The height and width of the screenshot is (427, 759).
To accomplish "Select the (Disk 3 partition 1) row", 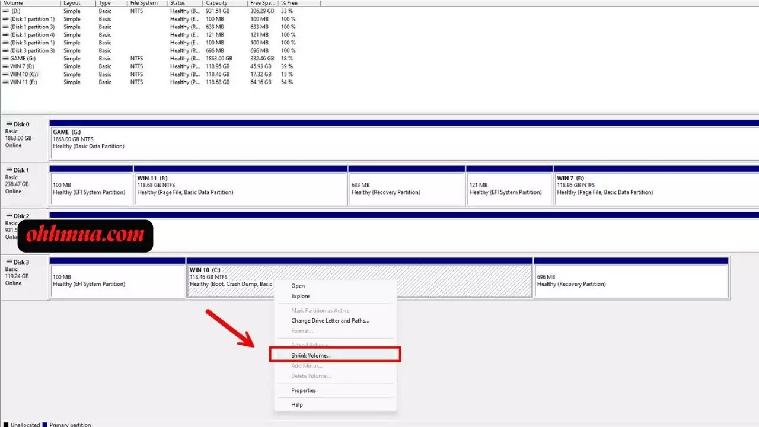I will (x=160, y=43).
